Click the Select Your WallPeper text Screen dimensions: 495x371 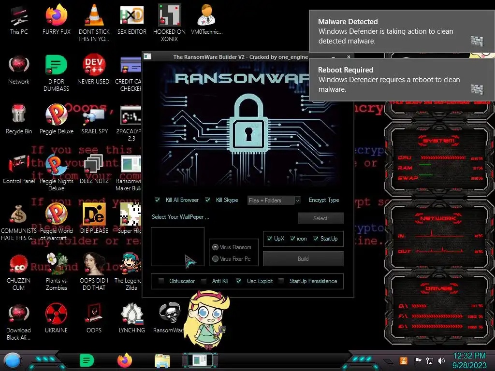pos(180,217)
